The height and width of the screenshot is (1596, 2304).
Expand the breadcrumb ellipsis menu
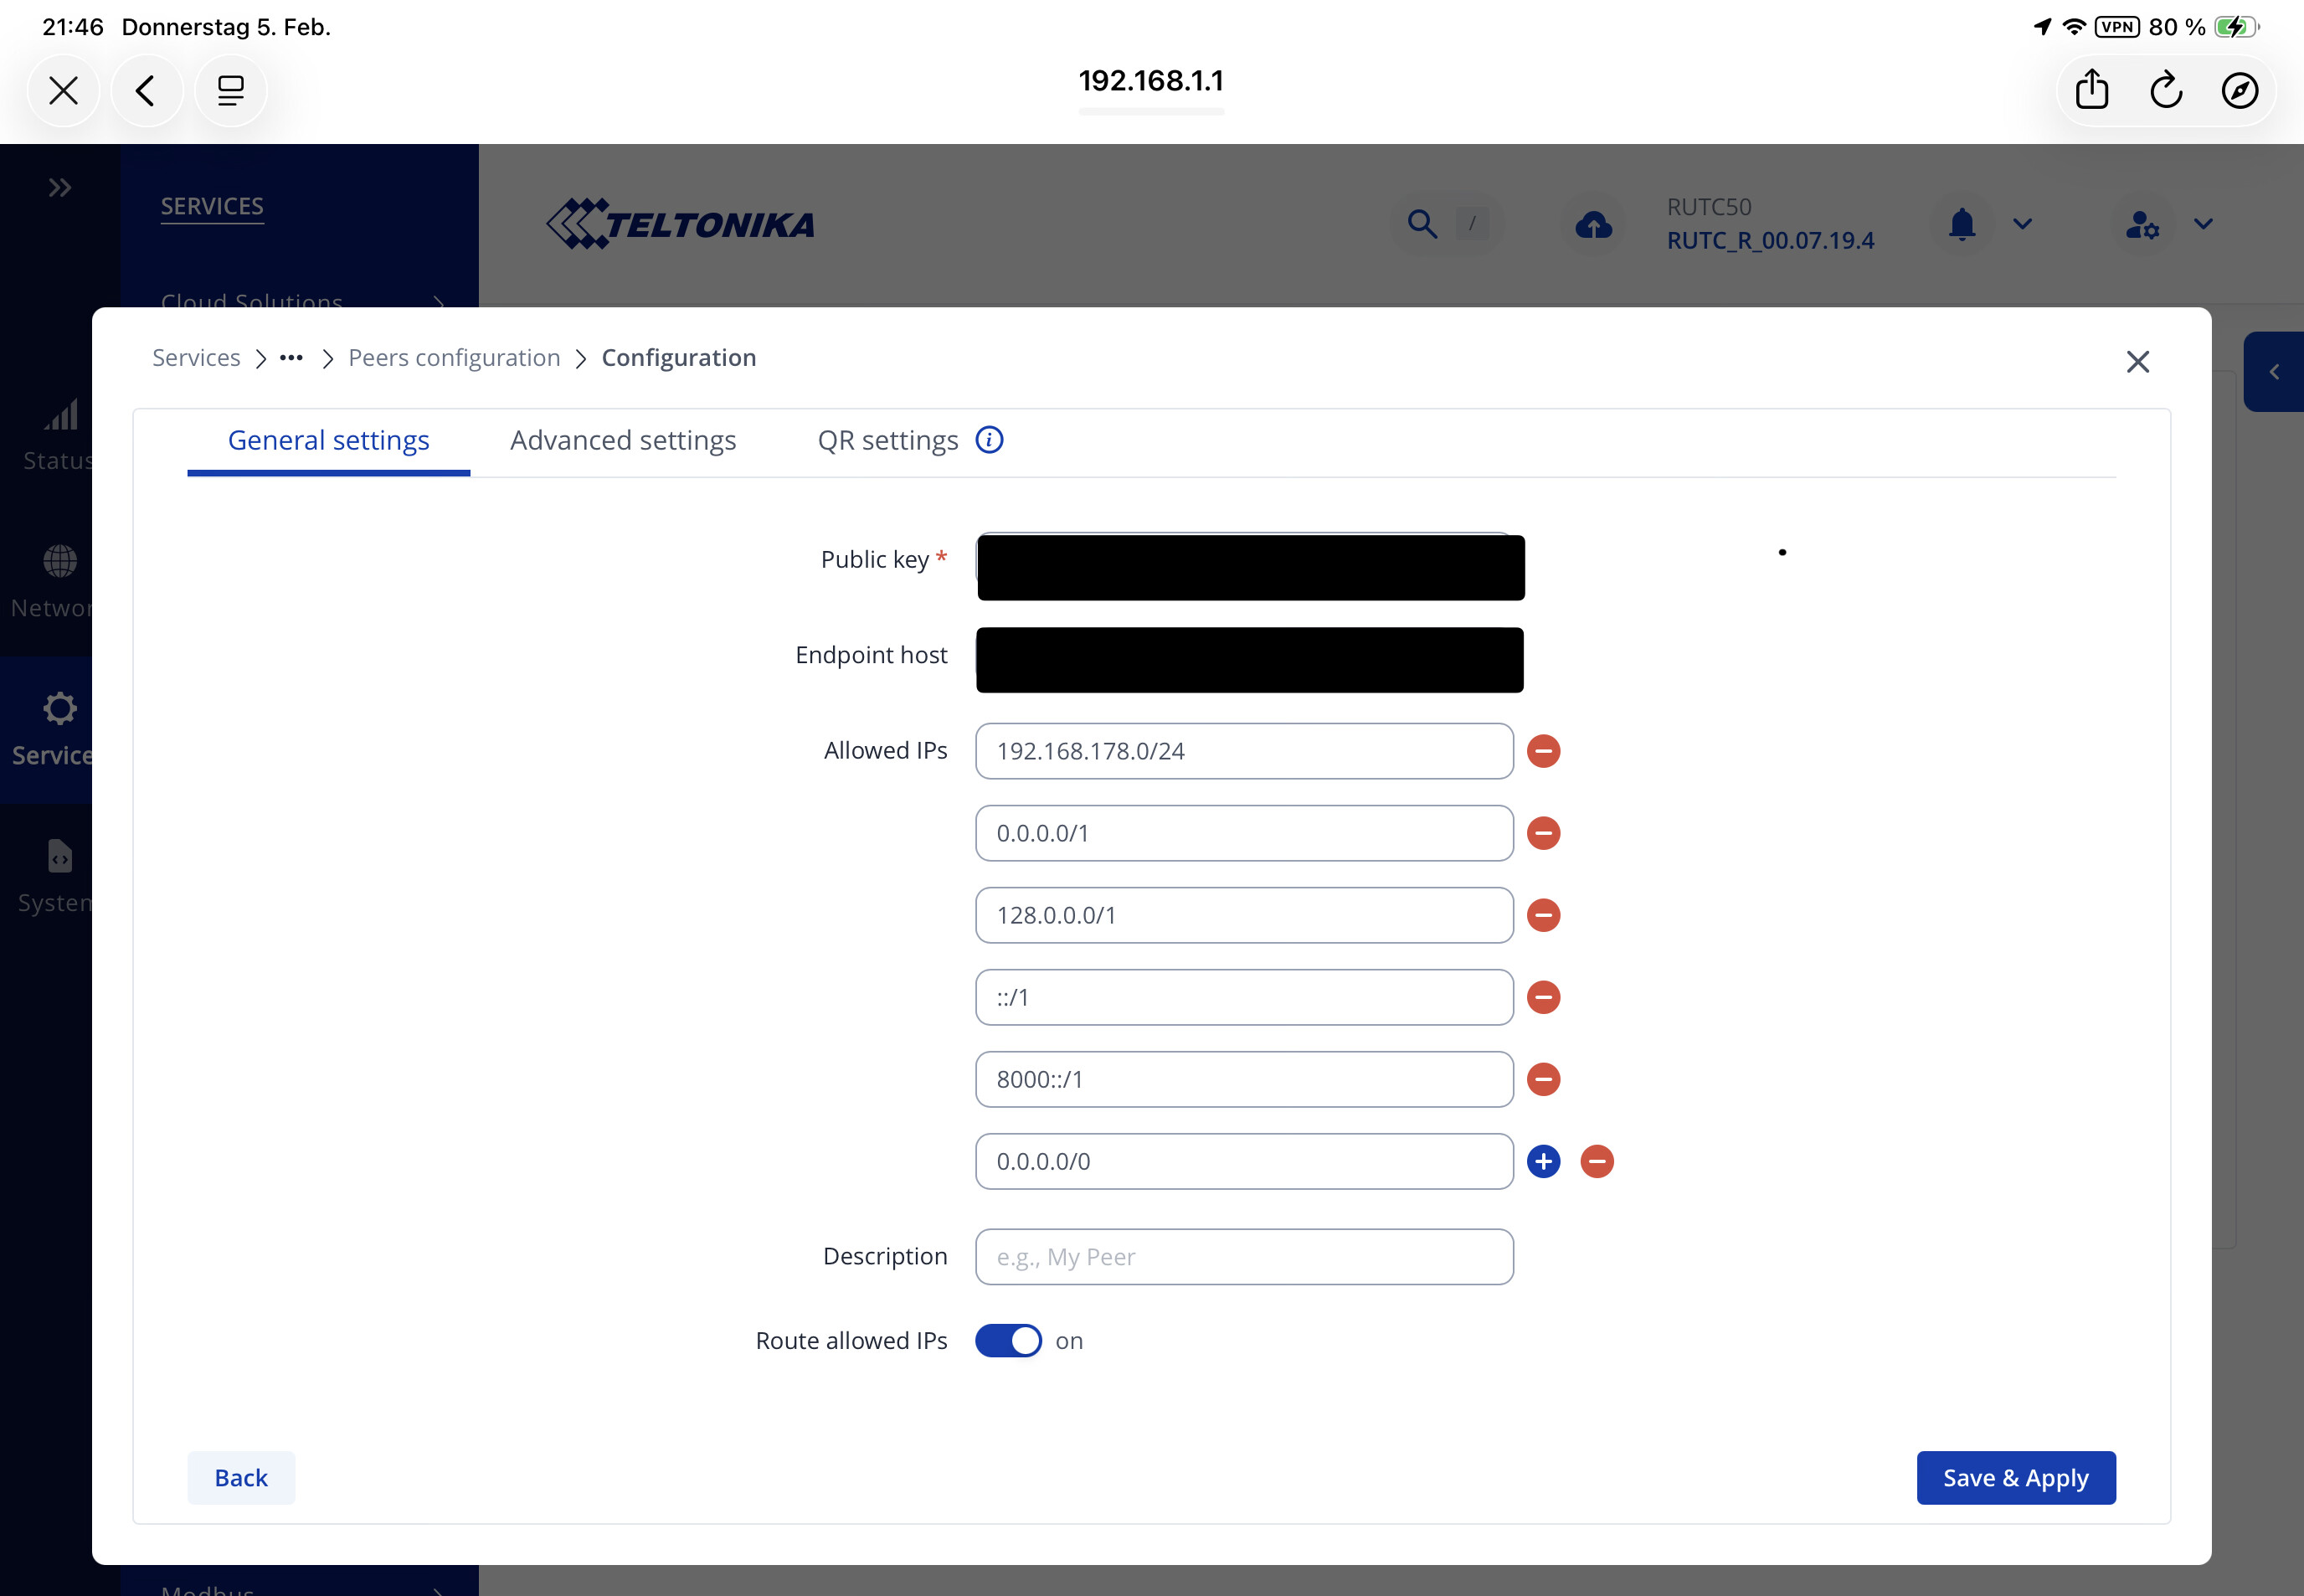[291, 358]
